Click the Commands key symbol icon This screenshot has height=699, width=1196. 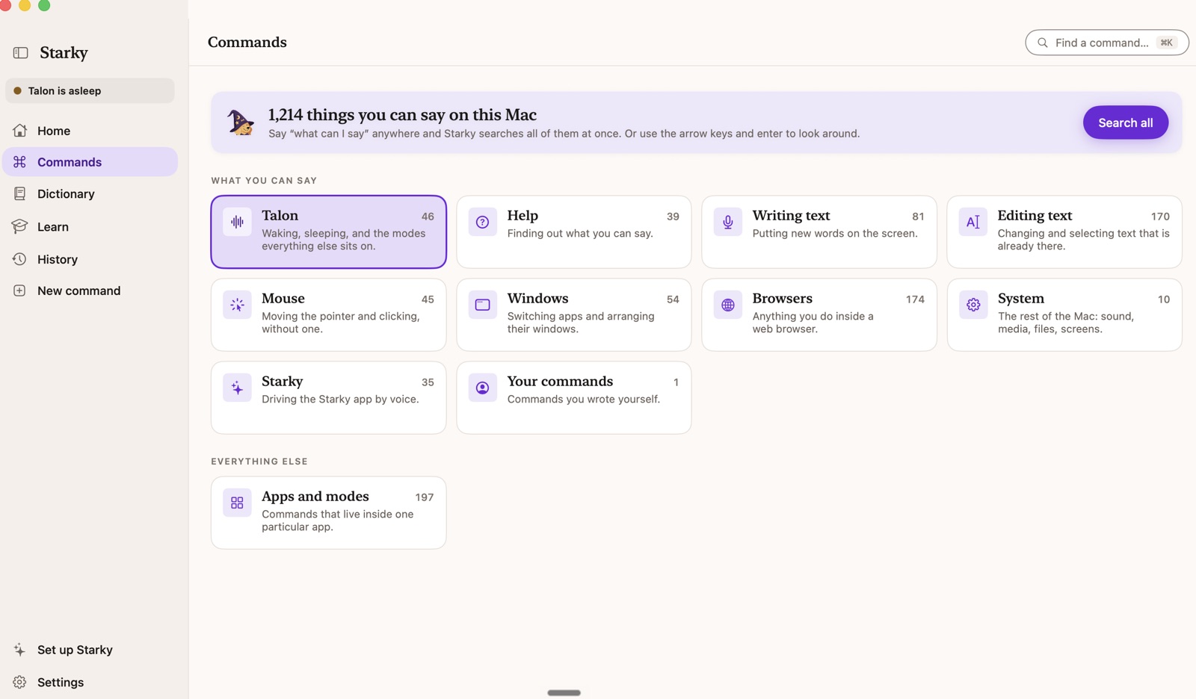(x=20, y=162)
